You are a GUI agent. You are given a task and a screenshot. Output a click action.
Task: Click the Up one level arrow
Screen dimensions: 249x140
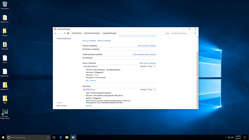[65, 33]
